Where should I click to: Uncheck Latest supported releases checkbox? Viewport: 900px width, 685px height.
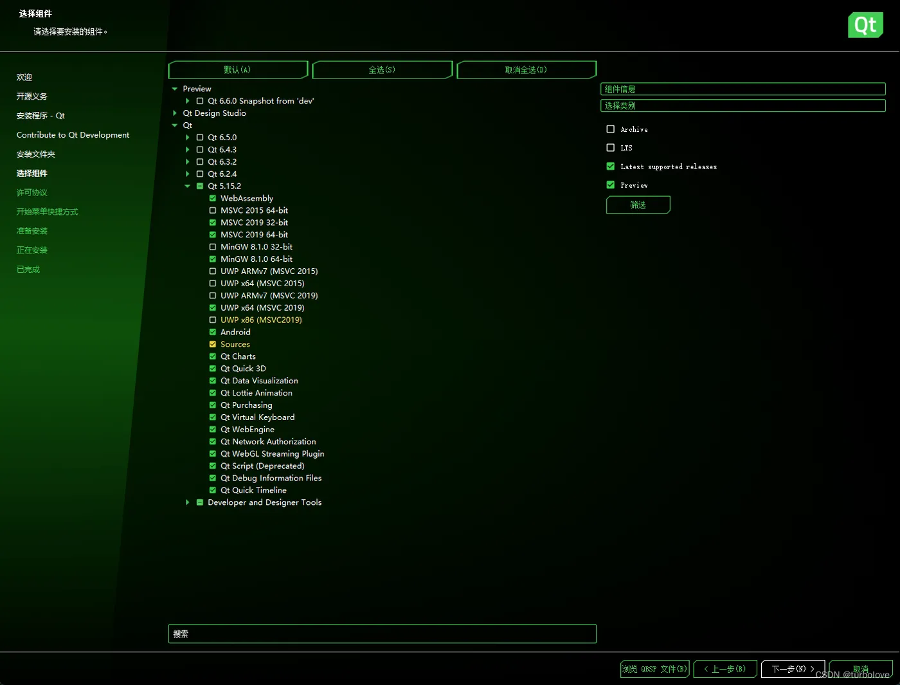point(611,167)
